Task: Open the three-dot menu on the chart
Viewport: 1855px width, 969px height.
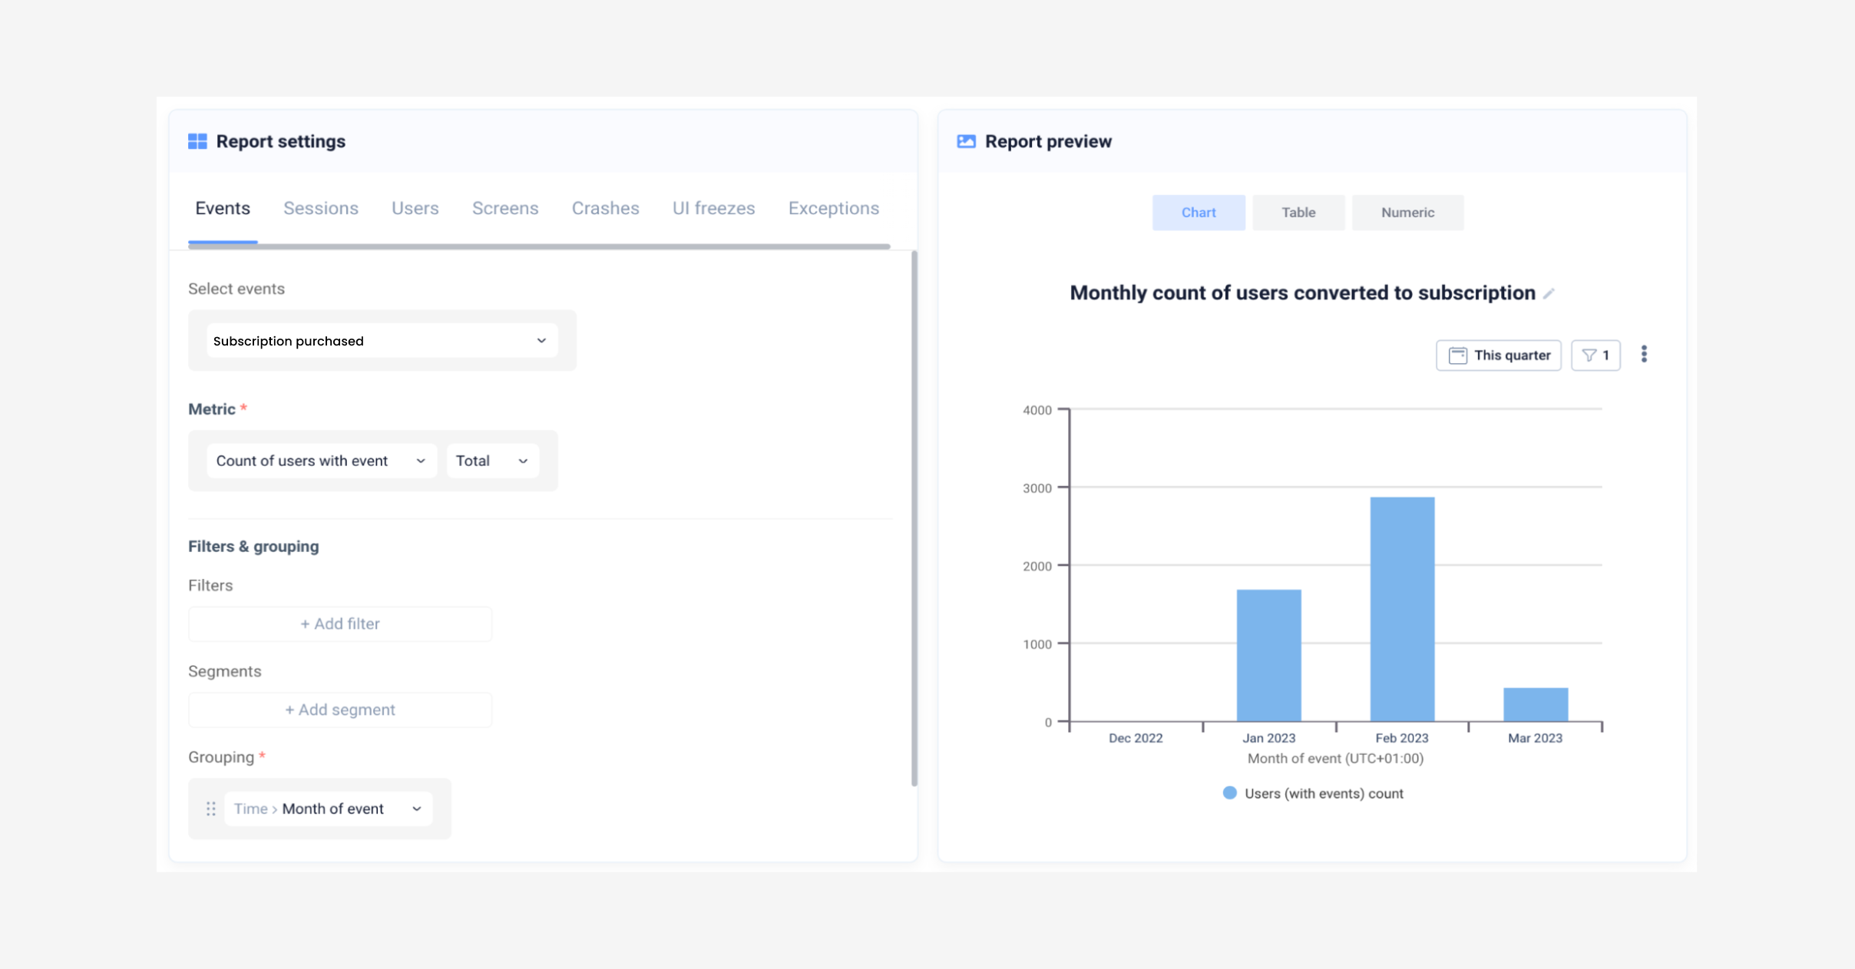Action: point(1645,354)
